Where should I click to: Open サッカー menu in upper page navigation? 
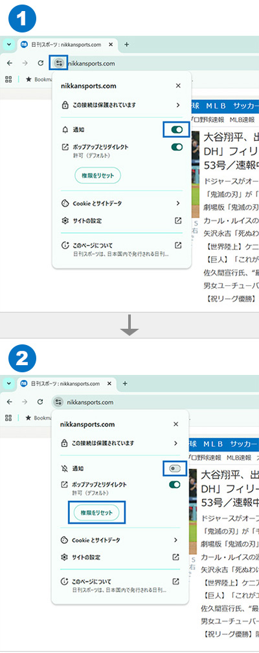coord(246,106)
